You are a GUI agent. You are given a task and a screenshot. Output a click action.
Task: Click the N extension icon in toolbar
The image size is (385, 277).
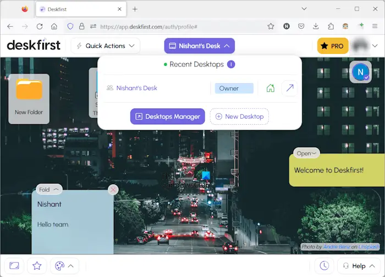click(287, 26)
